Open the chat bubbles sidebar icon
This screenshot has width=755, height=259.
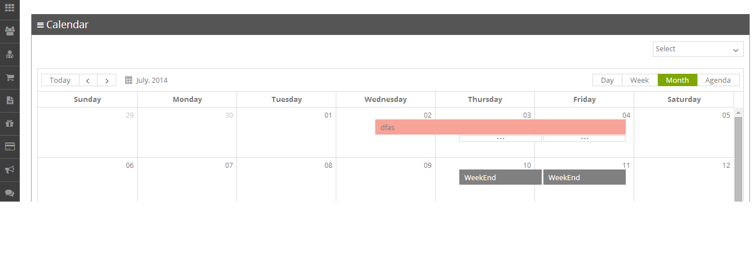pos(10,193)
